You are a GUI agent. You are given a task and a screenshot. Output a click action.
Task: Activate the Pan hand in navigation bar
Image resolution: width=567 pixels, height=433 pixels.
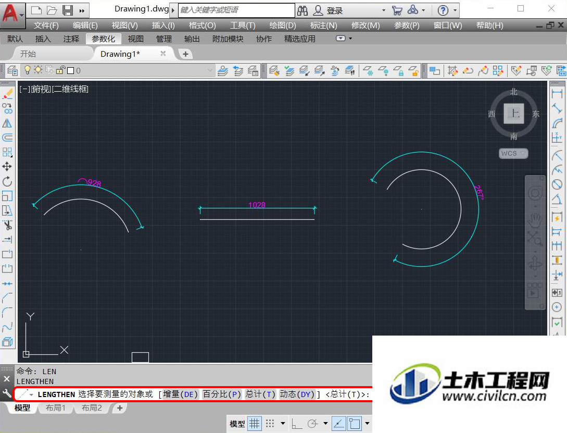(535, 219)
